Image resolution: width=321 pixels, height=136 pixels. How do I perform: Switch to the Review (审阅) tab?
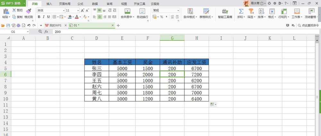[x=109, y=4]
